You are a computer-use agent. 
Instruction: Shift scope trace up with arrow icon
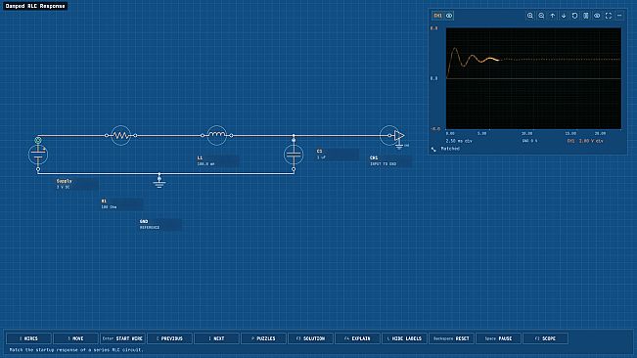pos(553,16)
